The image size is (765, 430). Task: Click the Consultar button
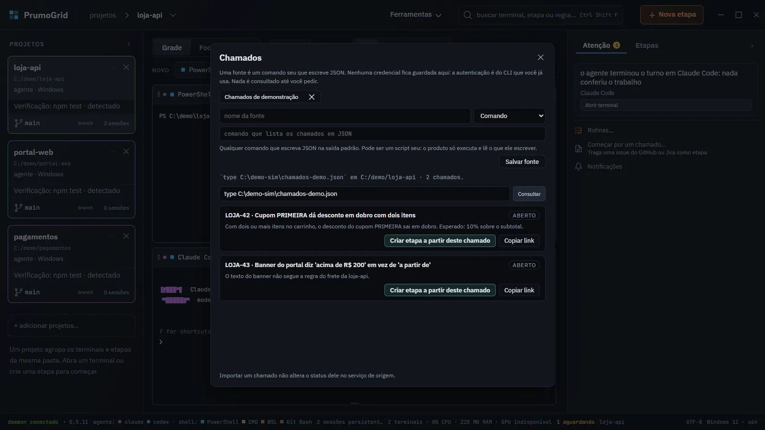coord(529,194)
